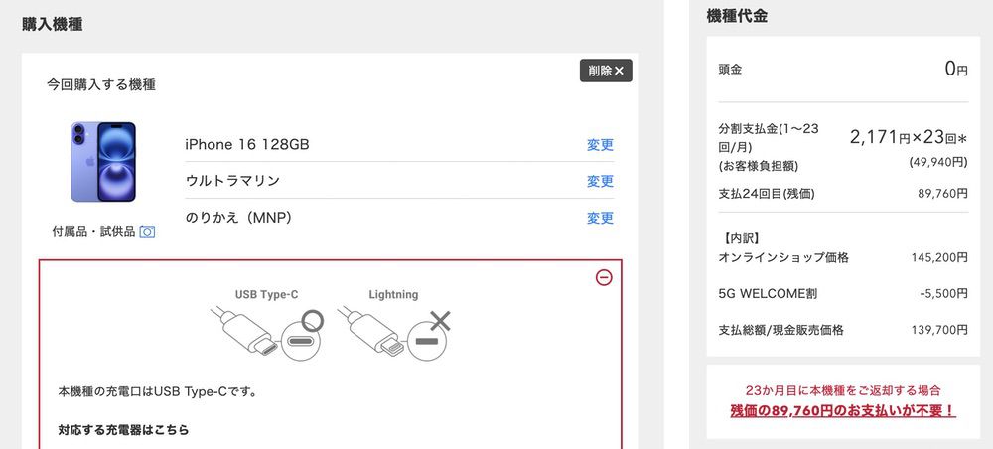The height and width of the screenshot is (449, 993).
Task: Click 変更 next to ウルトラマリン color
Action: click(x=600, y=181)
